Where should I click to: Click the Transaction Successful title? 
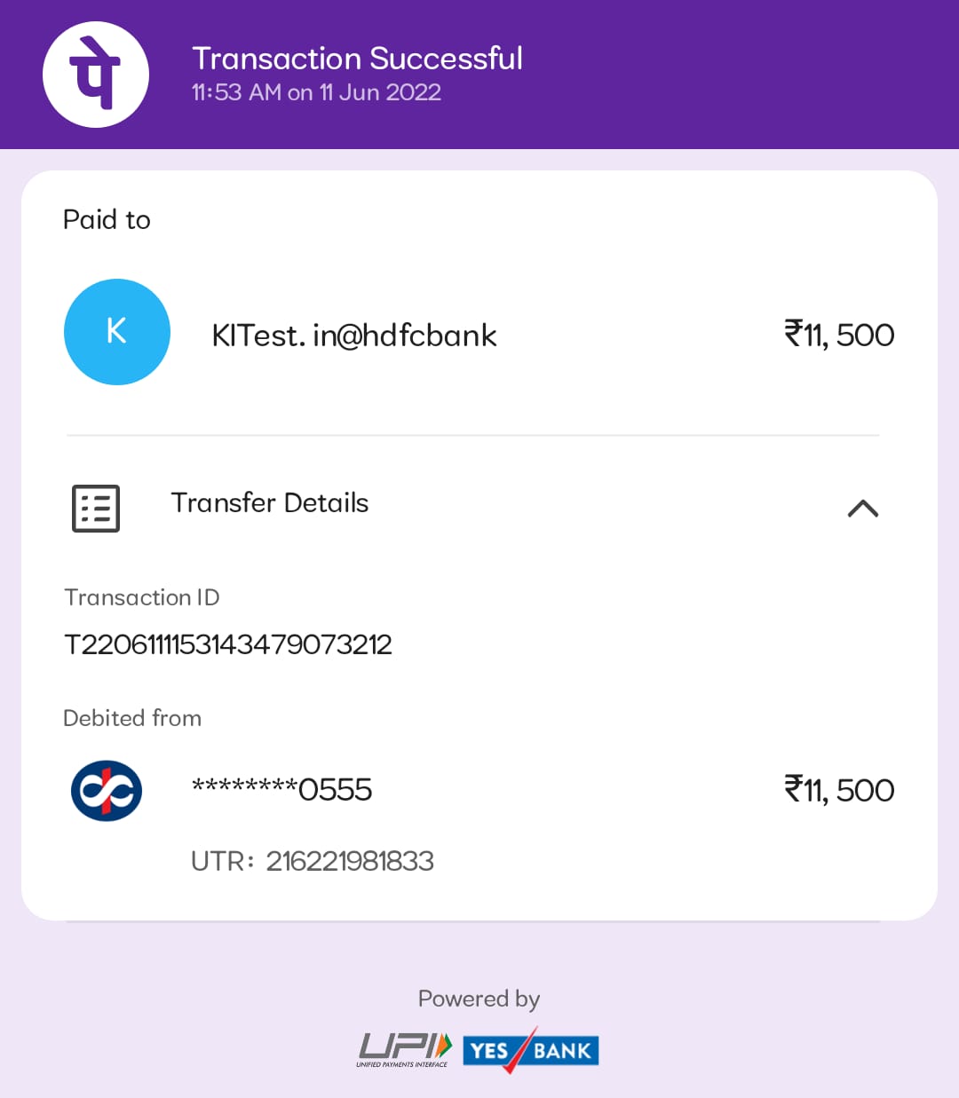click(357, 59)
